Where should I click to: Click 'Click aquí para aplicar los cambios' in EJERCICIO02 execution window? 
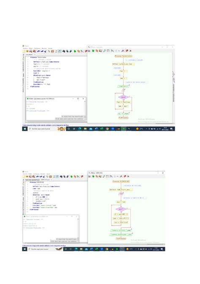point(64,242)
